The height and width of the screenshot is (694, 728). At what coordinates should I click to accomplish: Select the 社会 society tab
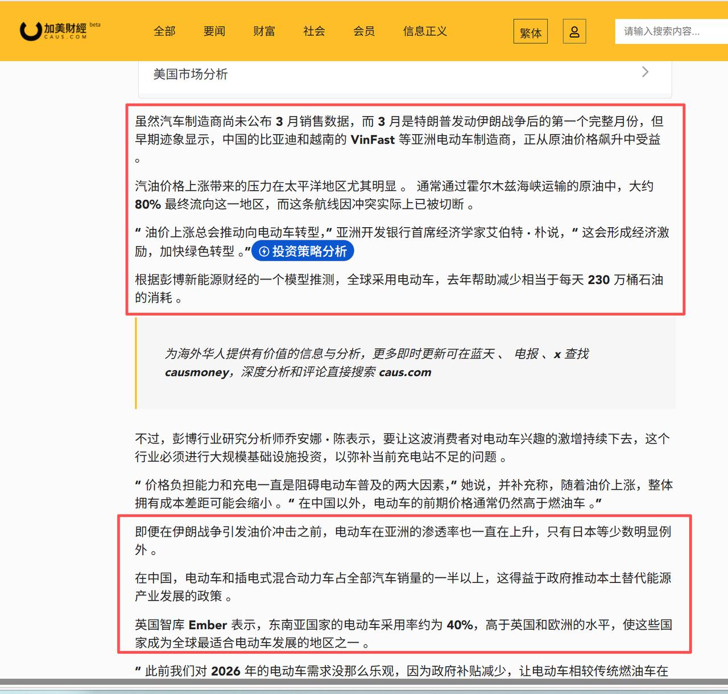tap(313, 32)
